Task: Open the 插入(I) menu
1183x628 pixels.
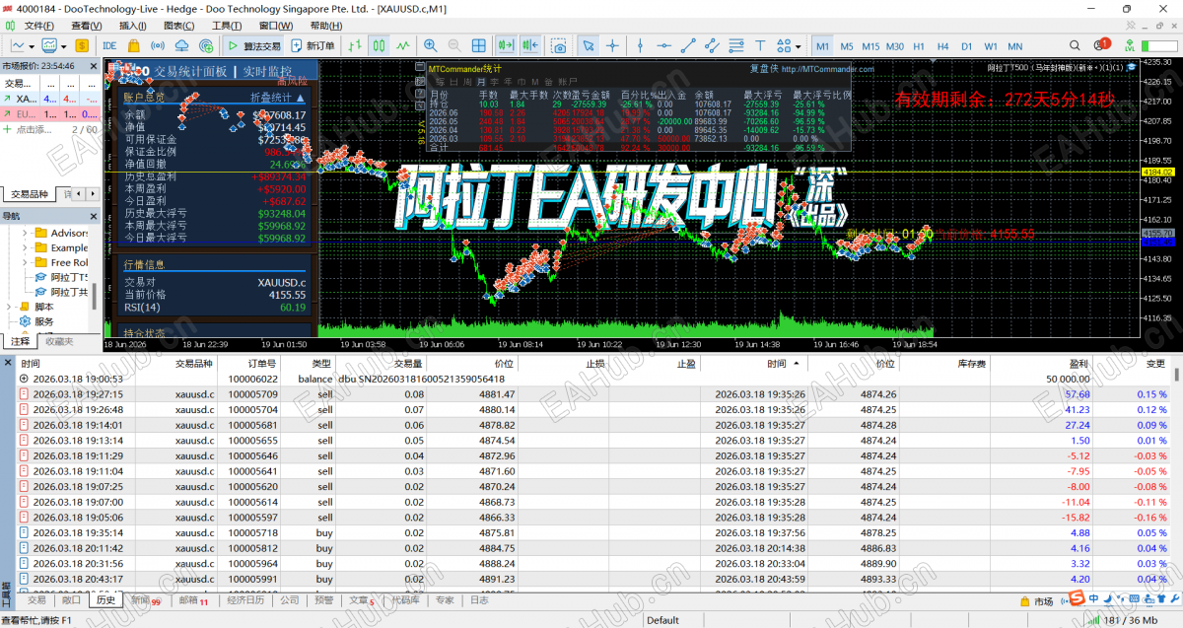Action: [x=134, y=26]
